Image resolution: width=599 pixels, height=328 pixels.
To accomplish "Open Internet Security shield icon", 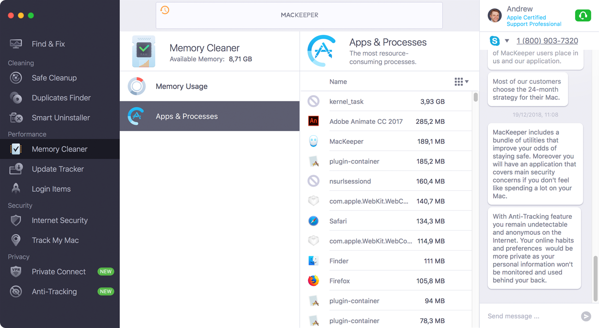I will coord(16,220).
